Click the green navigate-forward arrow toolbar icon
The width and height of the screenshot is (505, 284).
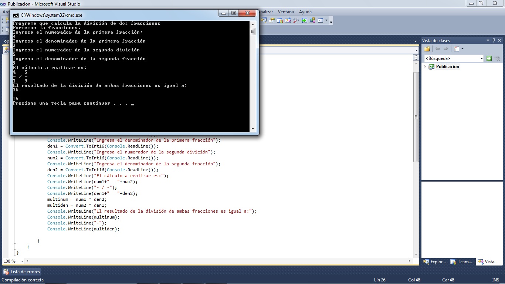(304, 20)
